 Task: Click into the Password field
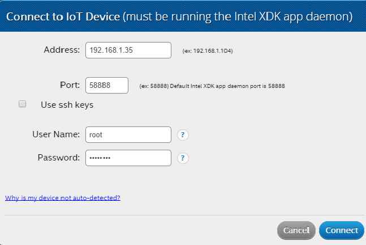point(128,158)
